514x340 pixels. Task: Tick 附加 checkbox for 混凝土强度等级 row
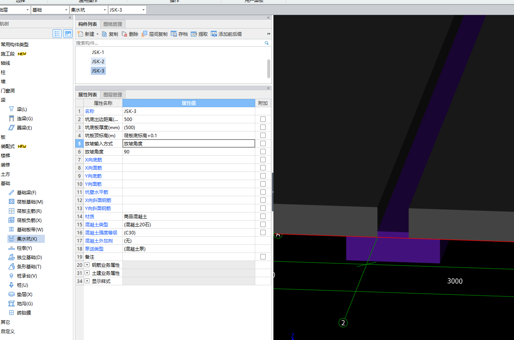[263, 232]
